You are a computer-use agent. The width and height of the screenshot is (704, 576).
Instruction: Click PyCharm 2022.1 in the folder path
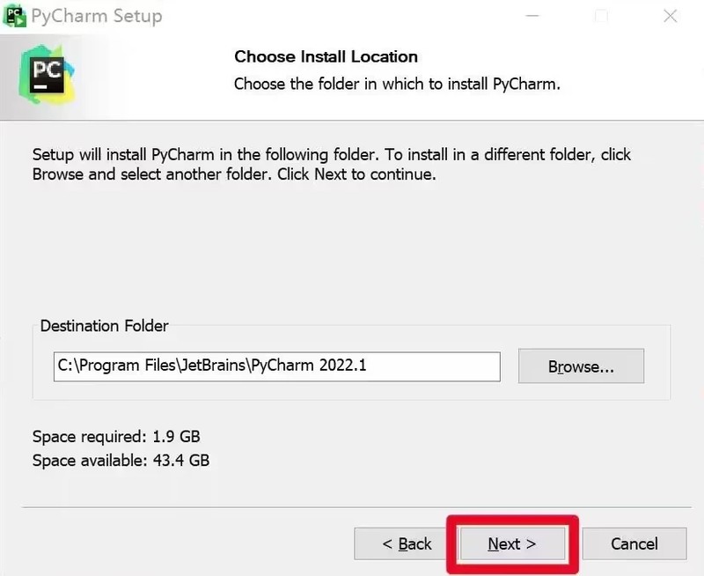(309, 366)
